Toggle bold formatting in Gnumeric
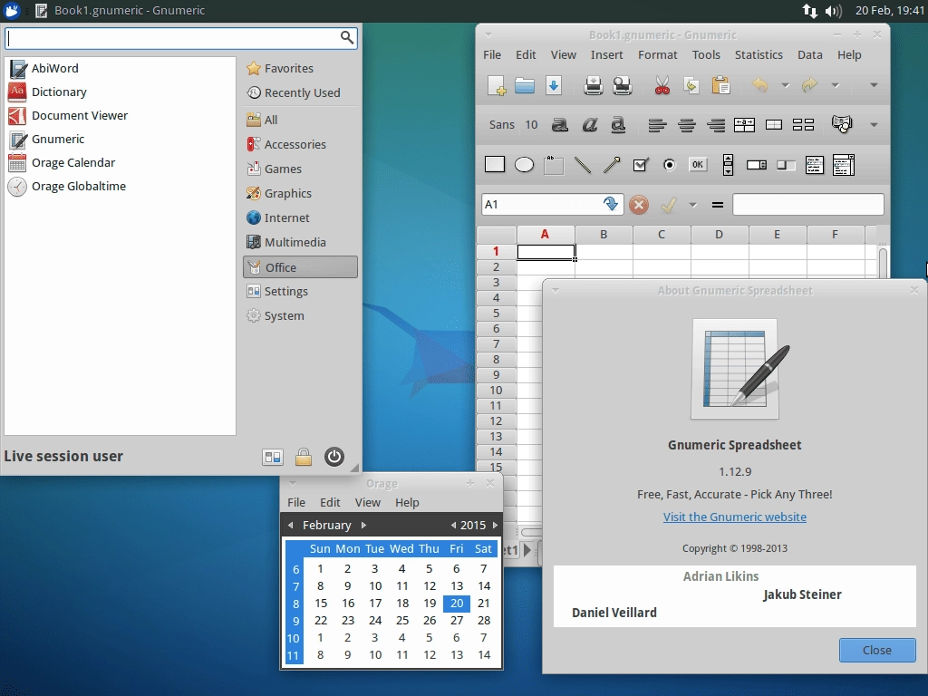The height and width of the screenshot is (696, 928). click(559, 124)
